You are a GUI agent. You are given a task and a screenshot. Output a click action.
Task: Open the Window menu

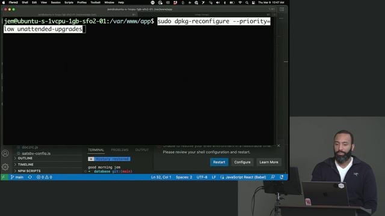pyautogui.click(x=109, y=2)
